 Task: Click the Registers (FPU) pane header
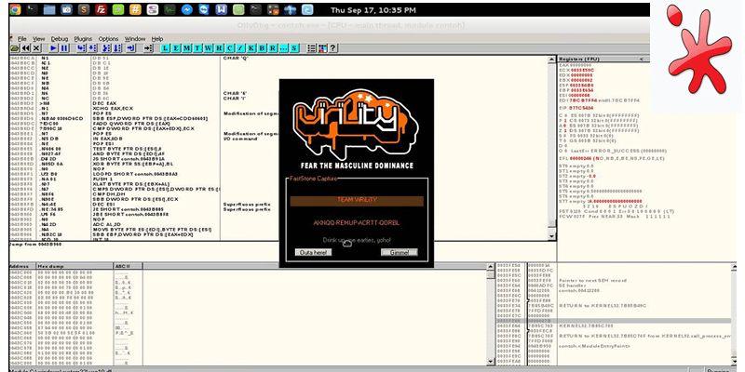coord(603,60)
